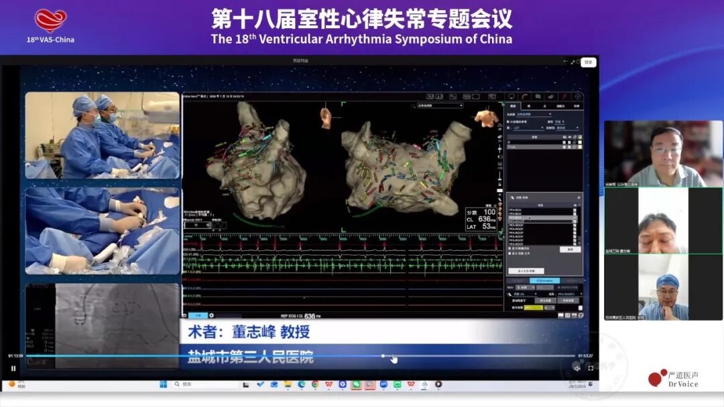
Task: Open dropdown beside the small catheter icon
Action: 525,294
